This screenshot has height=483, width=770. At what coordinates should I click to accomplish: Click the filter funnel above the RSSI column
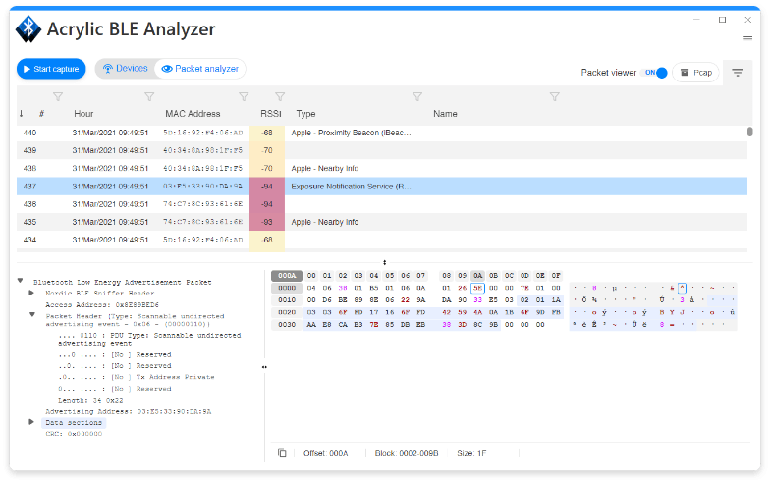[280, 96]
